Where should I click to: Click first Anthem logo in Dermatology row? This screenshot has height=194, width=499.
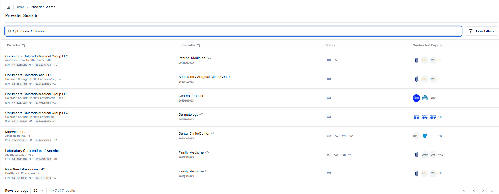click(416, 117)
